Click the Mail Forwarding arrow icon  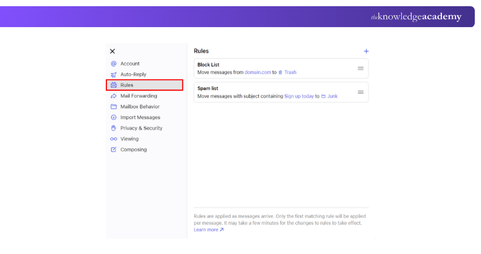pos(114,96)
